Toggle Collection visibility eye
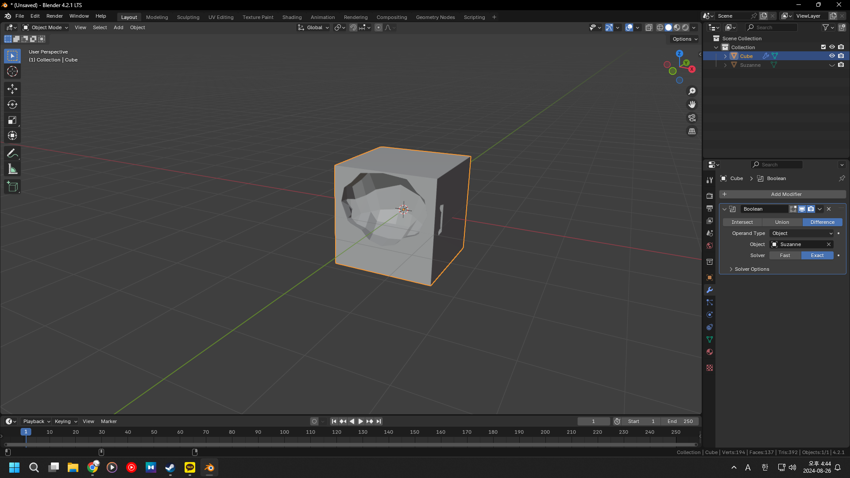The width and height of the screenshot is (850, 478). tap(832, 47)
